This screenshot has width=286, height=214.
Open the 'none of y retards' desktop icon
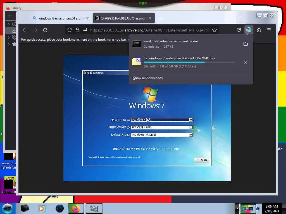[x=8, y=161]
